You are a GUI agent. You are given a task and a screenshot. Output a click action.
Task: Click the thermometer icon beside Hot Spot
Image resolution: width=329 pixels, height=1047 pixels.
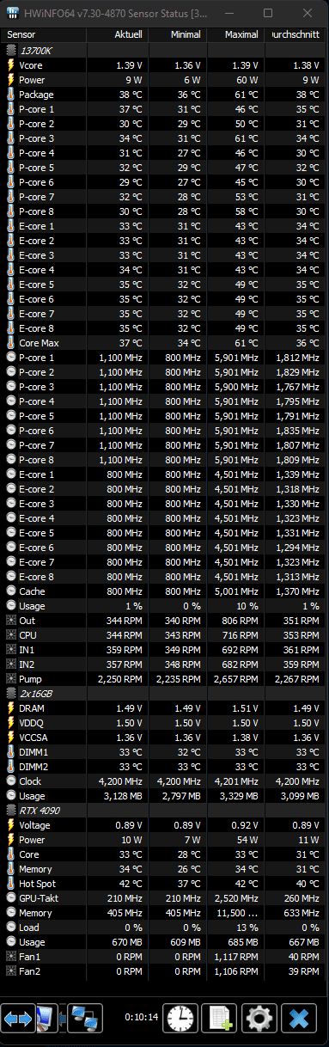tap(10, 884)
